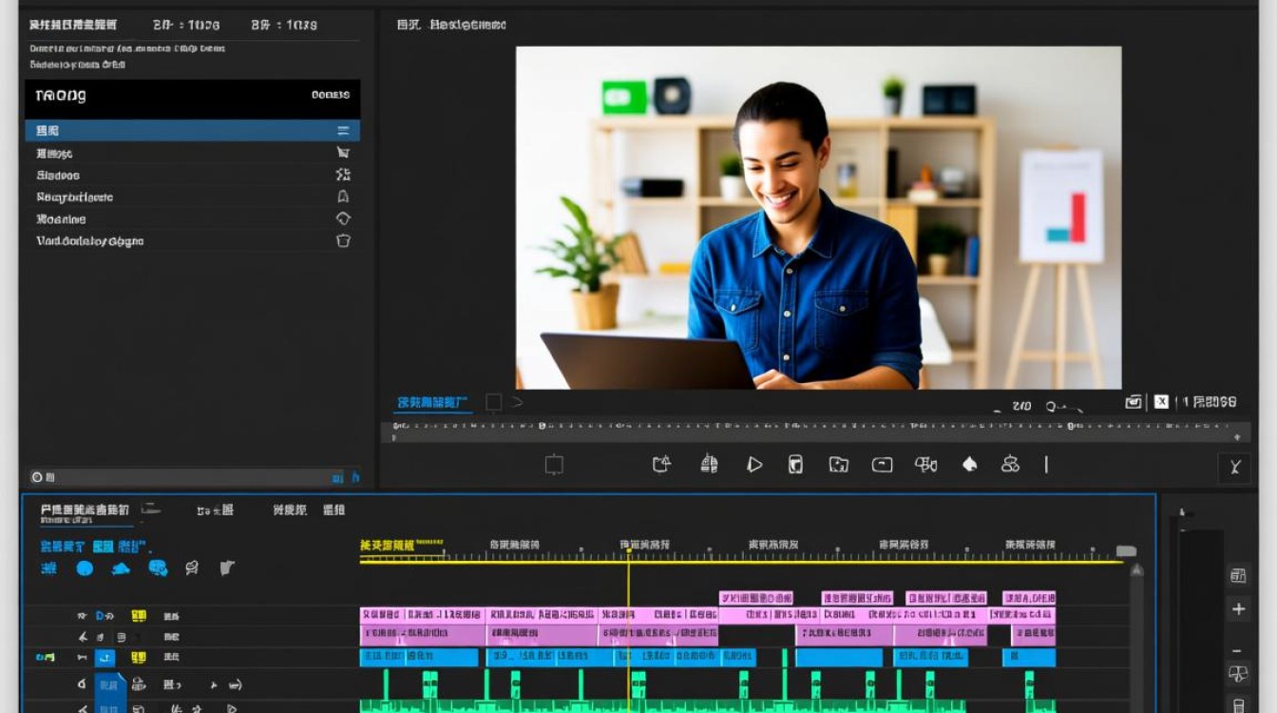Click the up arrow at the timeline's vertical scrollbar

pyautogui.click(x=1136, y=569)
